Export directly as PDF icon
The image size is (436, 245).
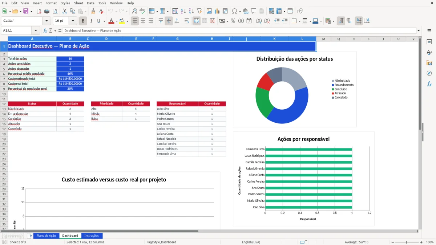point(39,11)
